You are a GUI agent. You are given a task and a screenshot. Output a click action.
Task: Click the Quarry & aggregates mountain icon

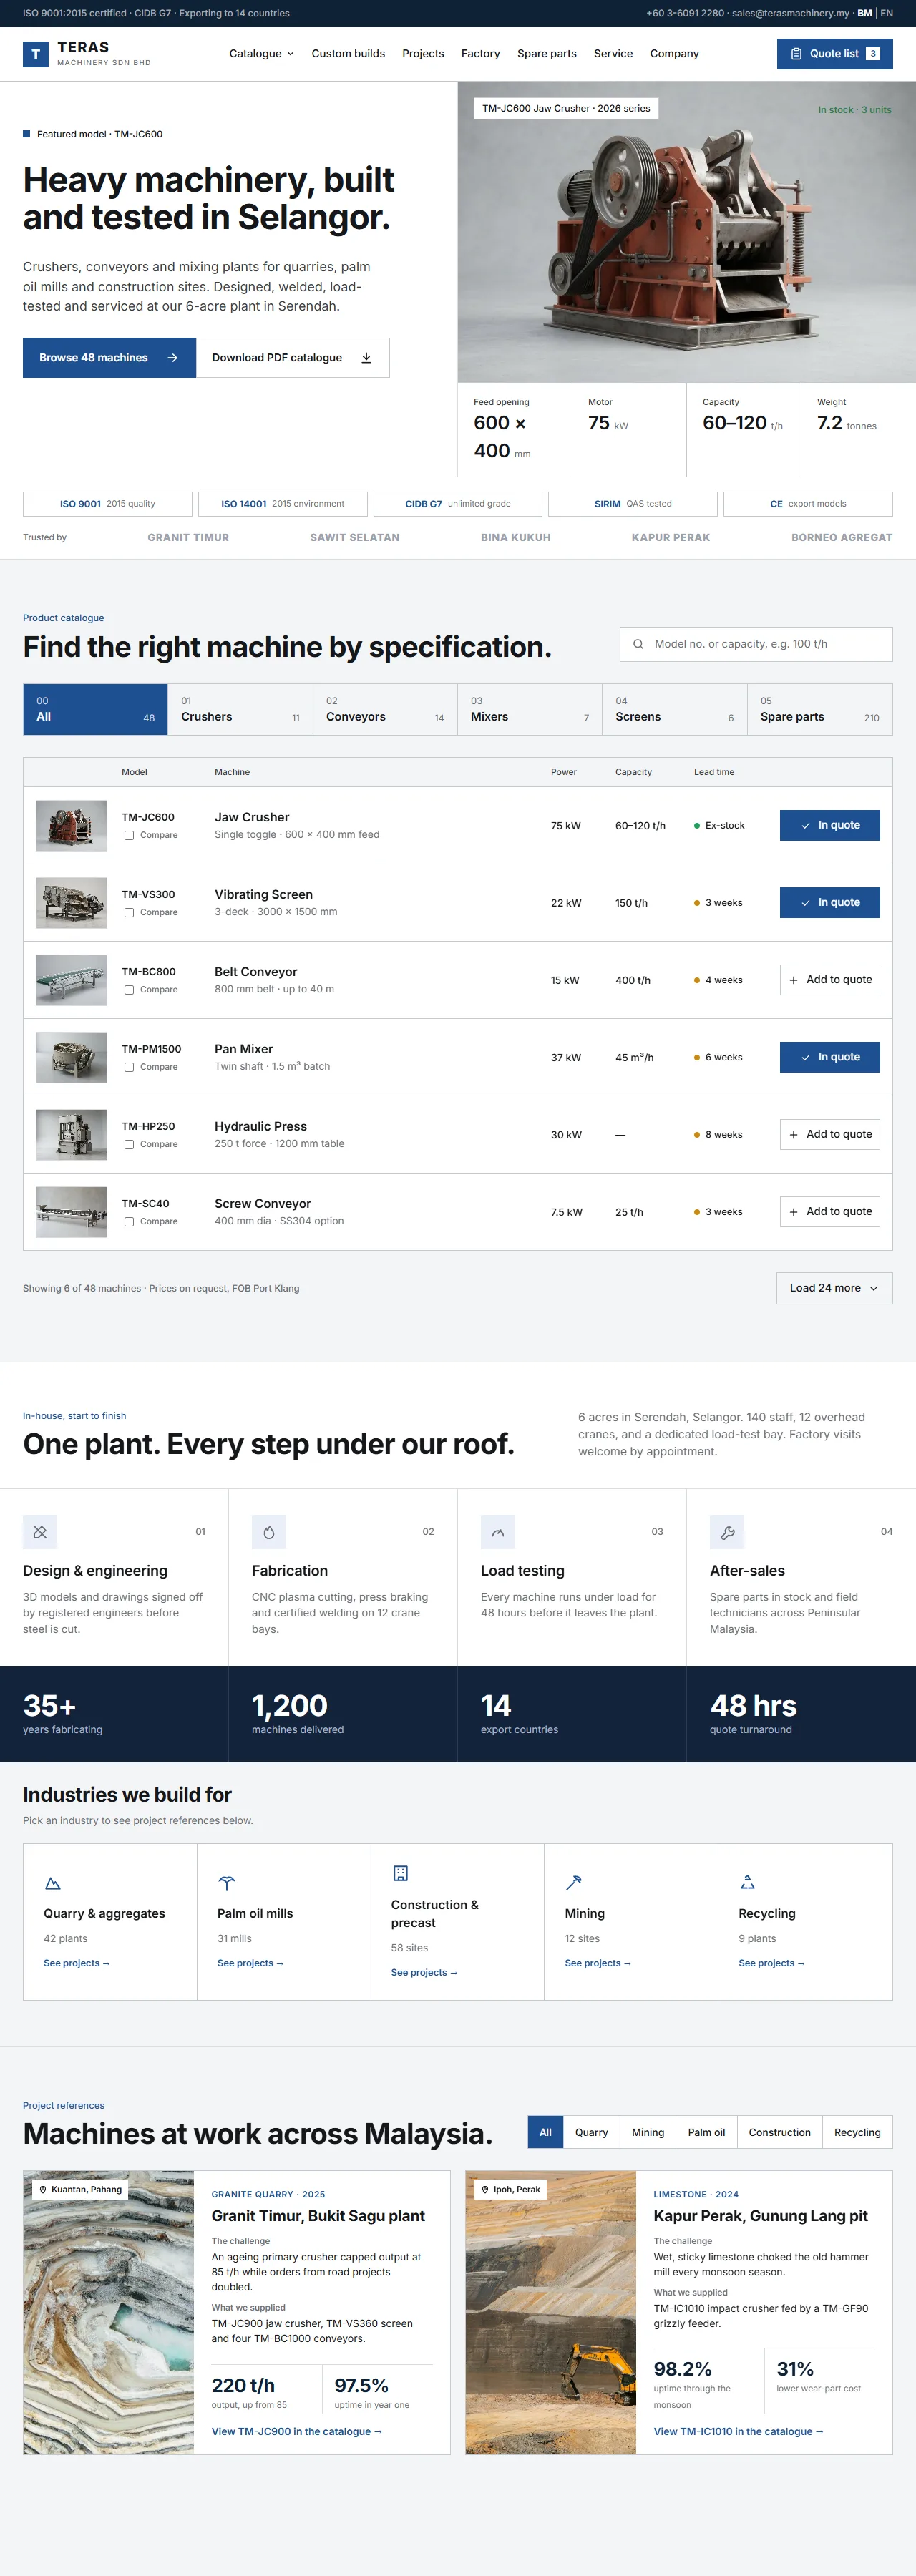pyautogui.click(x=53, y=1883)
